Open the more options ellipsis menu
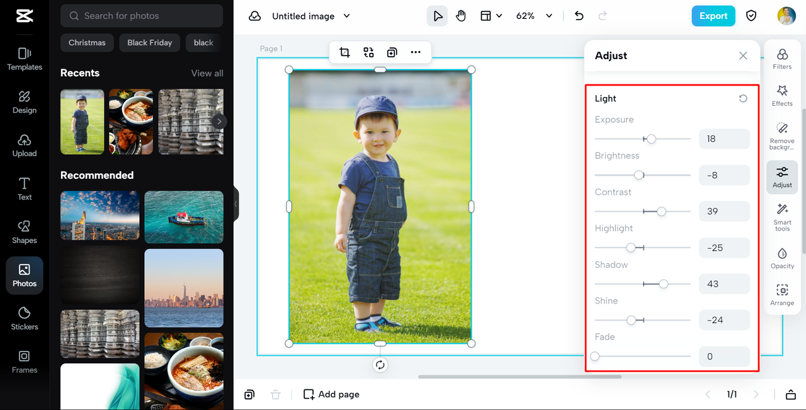806x410 pixels. click(x=416, y=52)
